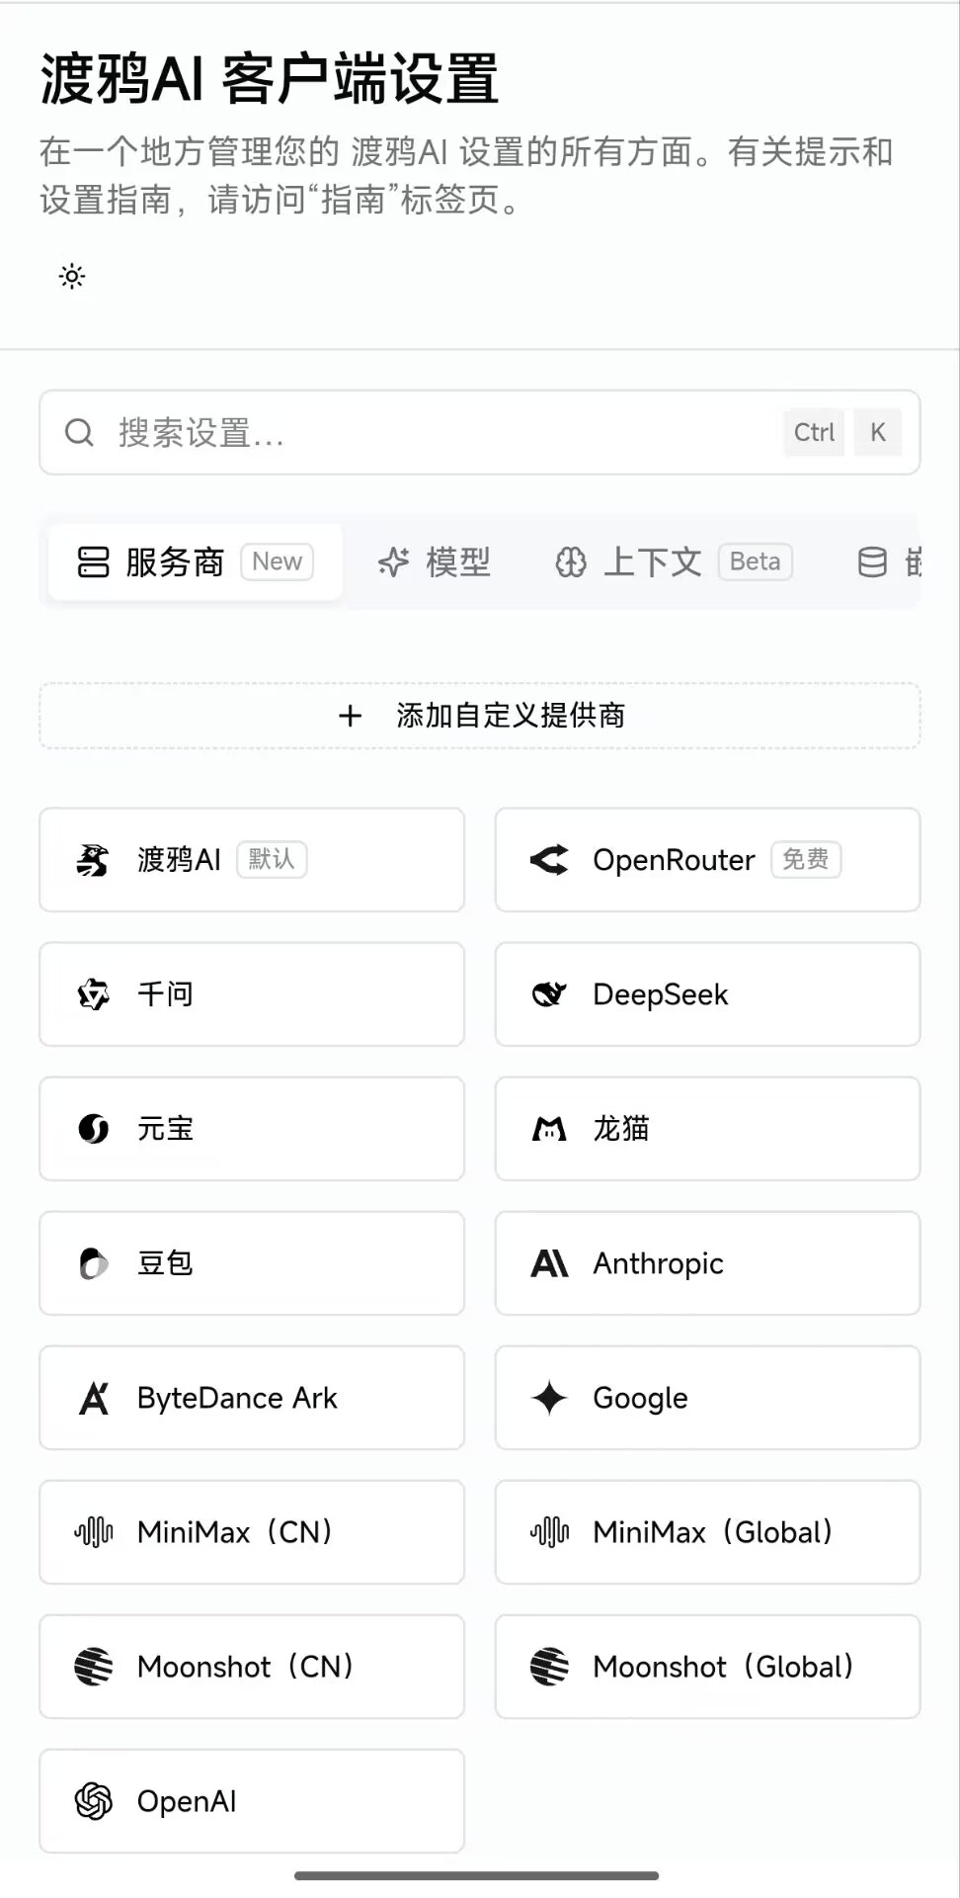Screen dimensions: 960x1898
Task: Select the 渡鸦AI raven icon
Action: (x=93, y=860)
